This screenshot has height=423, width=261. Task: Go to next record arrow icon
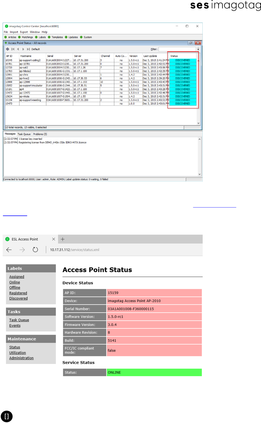click(23, 49)
